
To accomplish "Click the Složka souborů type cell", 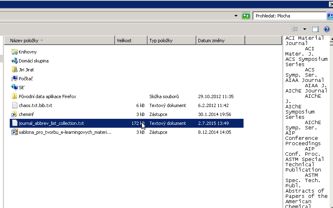I will tap(164, 96).
